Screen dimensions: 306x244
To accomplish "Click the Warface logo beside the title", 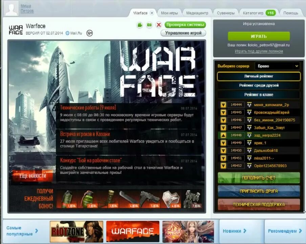I will pos(16,30).
